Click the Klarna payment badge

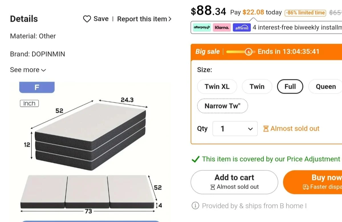222,28
